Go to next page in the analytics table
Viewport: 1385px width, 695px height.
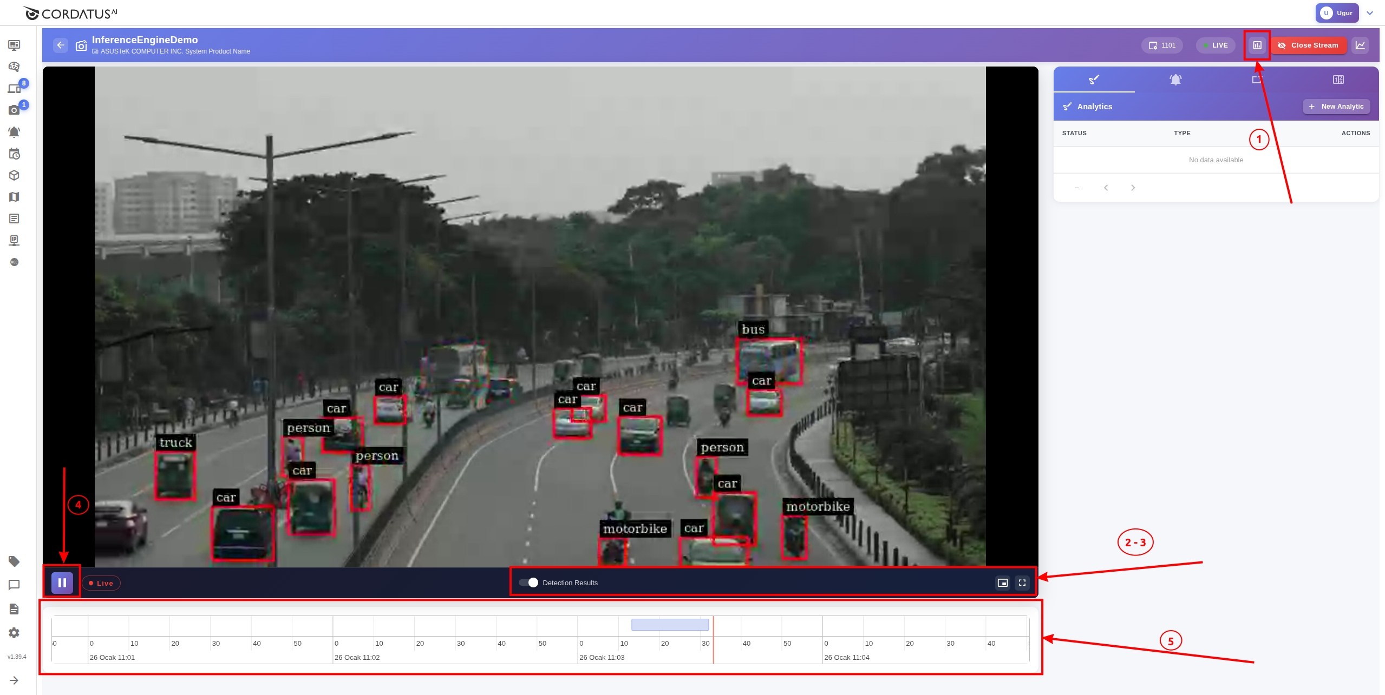[x=1133, y=188]
